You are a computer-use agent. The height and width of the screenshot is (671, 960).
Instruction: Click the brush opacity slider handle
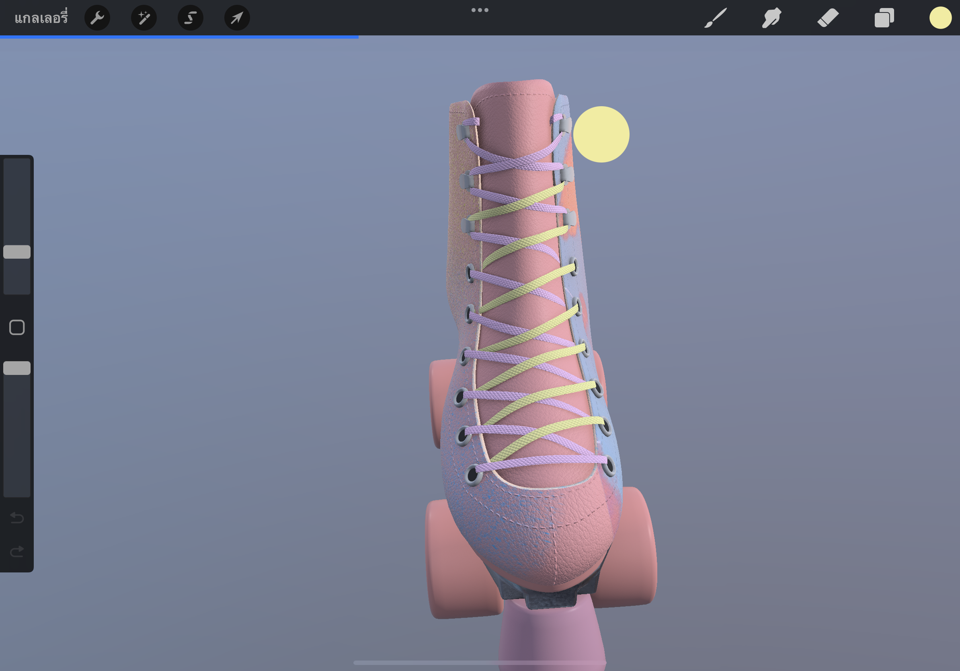(x=17, y=368)
